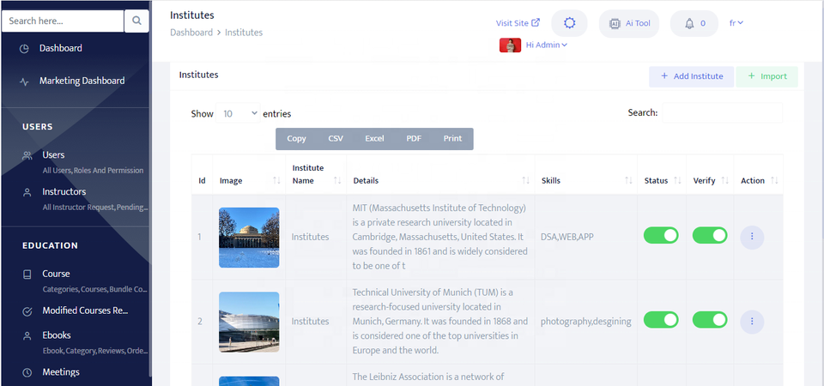The height and width of the screenshot is (386, 824).
Task: Click the table Search input field
Action: 722,112
